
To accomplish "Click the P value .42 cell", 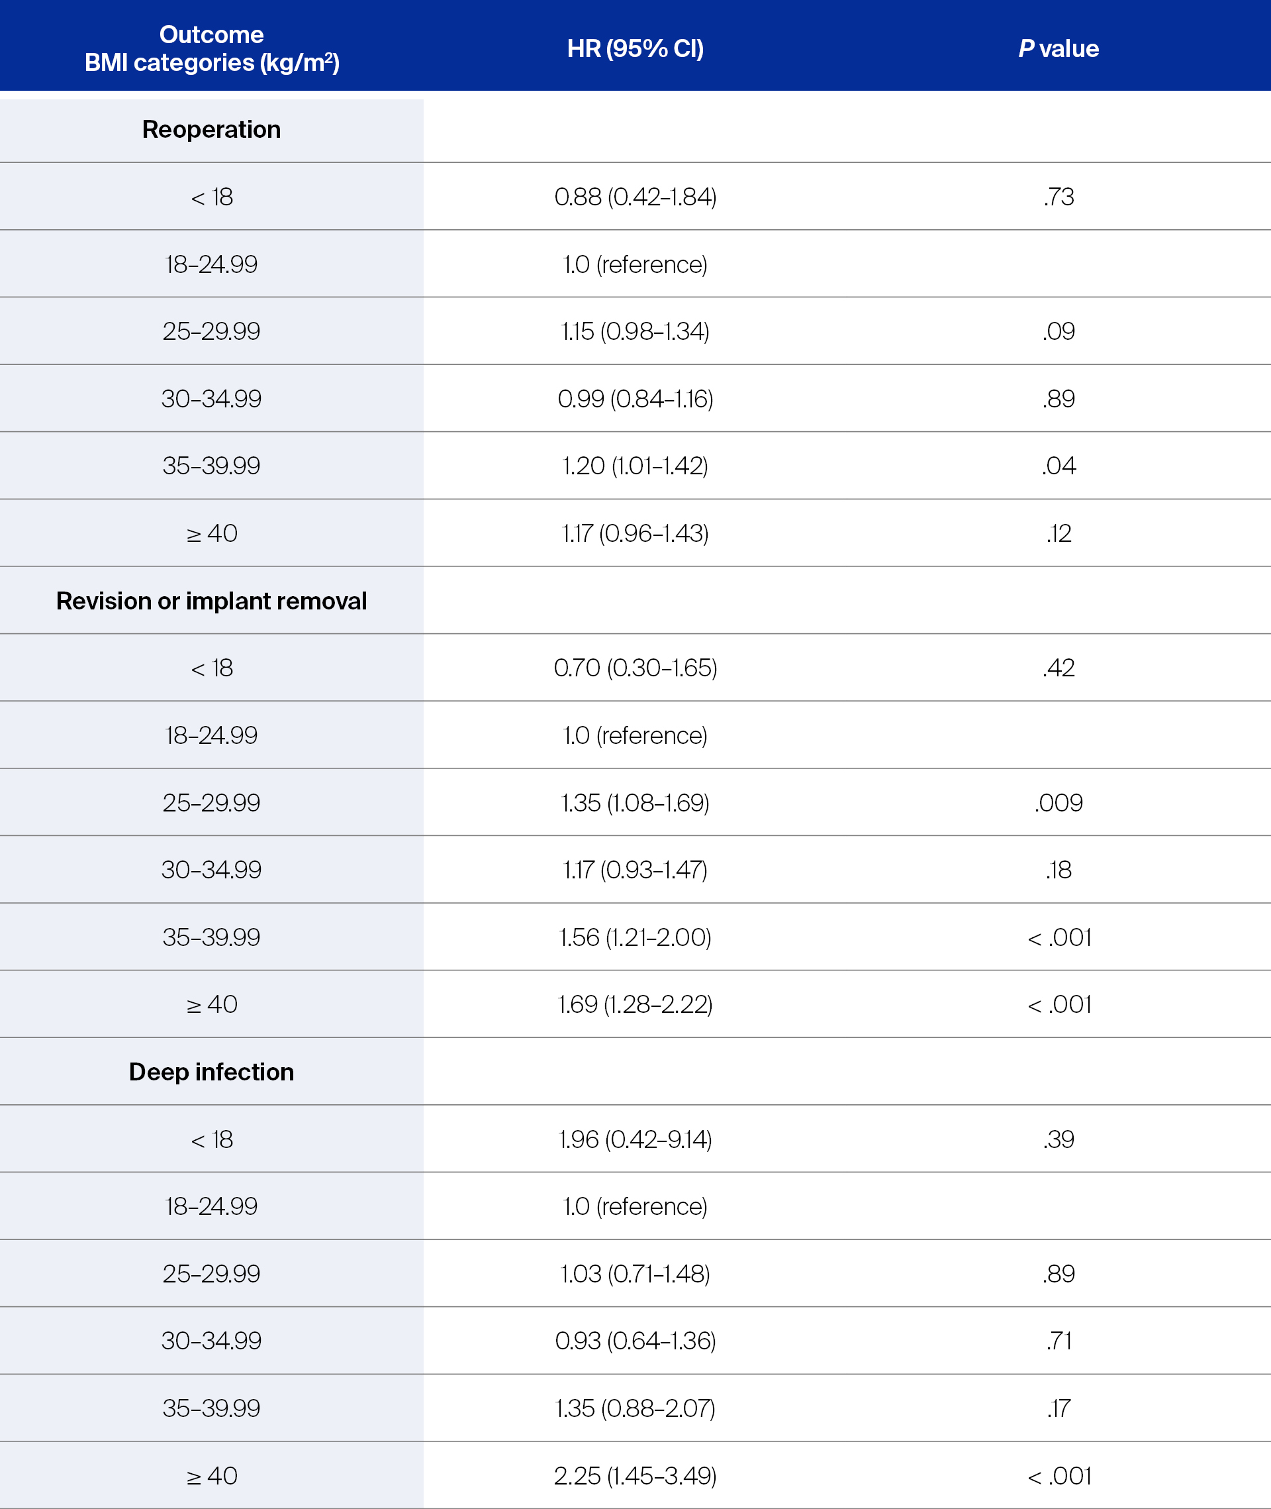I will pyautogui.click(x=1059, y=668).
